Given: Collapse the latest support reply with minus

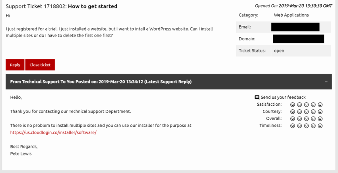Looking at the screenshot, I should point(326,82).
